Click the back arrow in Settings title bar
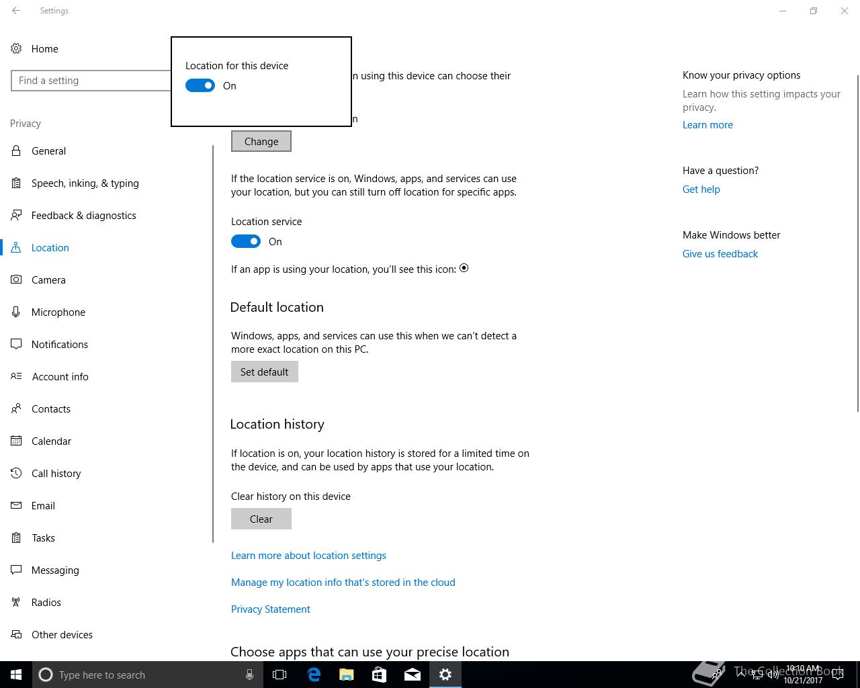 (16, 11)
